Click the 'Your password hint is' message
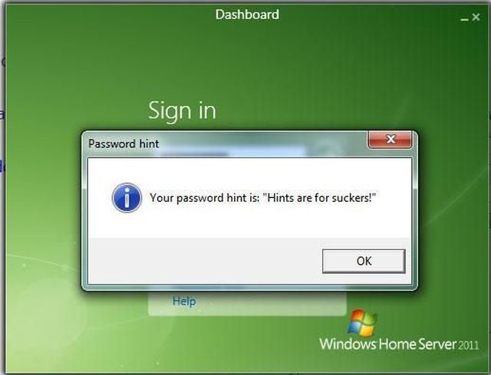The image size is (491, 375). point(262,198)
